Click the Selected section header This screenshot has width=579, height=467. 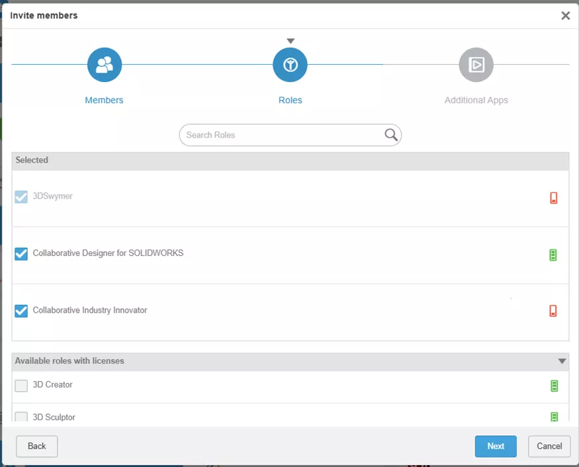[290, 161]
